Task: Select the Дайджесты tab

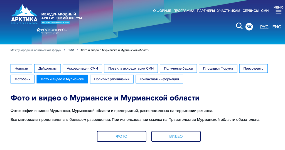Action: [47, 68]
